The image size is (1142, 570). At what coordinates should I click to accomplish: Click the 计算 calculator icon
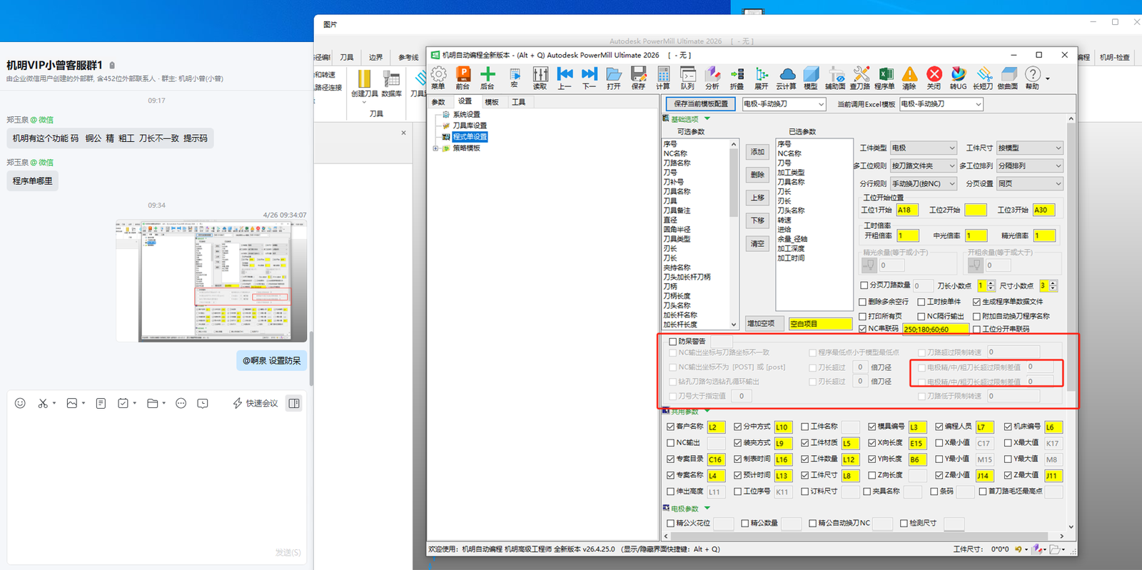pos(663,78)
